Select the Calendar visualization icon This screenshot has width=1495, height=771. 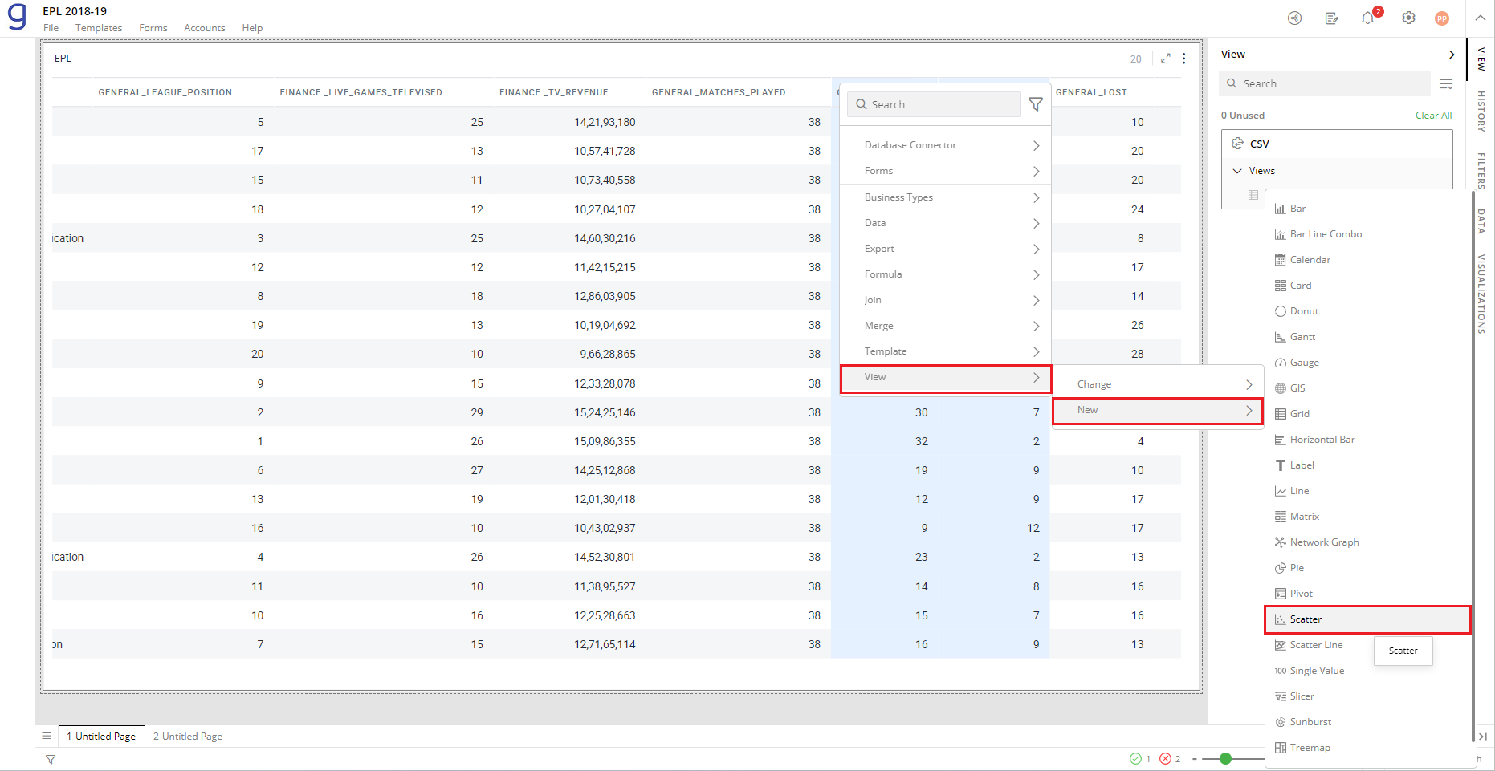click(1280, 260)
